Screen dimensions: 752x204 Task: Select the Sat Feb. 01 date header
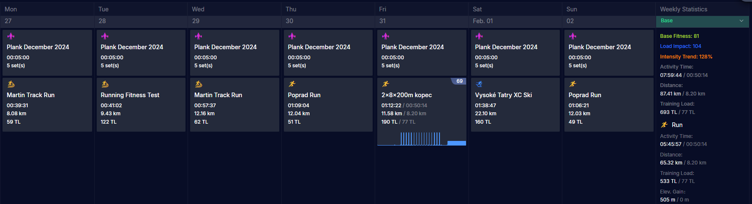tap(515, 15)
